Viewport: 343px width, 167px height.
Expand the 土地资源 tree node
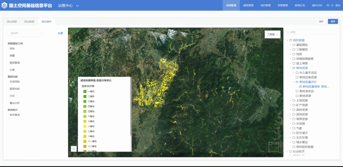[290, 100]
